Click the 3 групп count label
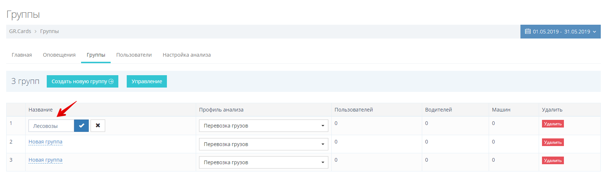This screenshot has height=178, width=607. pos(25,81)
